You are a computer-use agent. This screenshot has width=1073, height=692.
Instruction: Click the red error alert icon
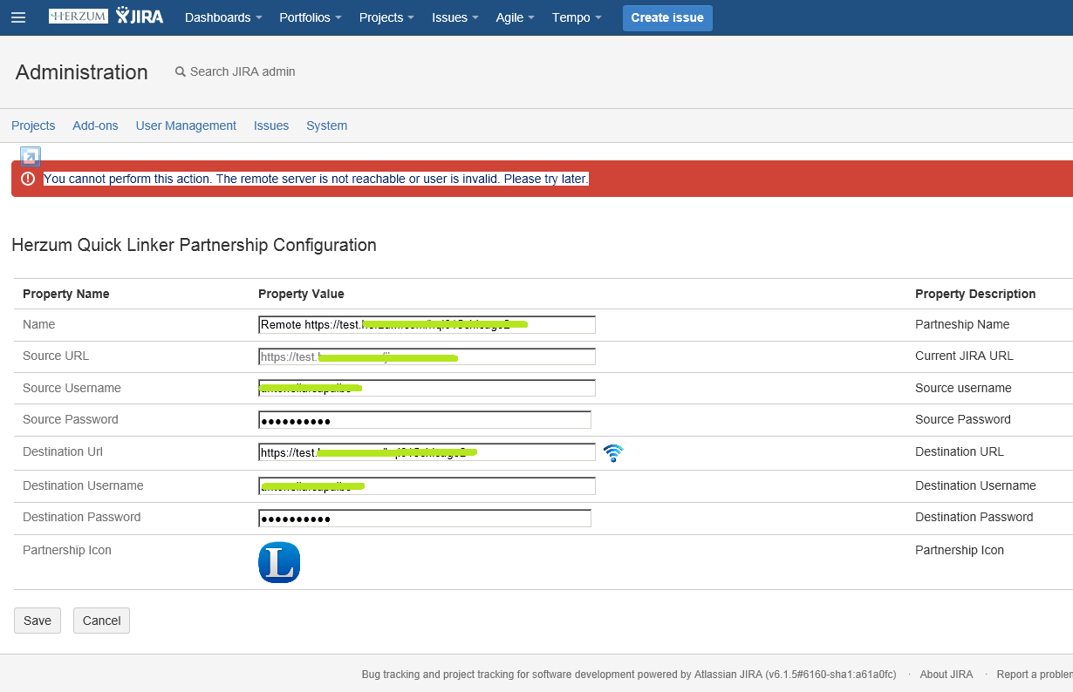(28, 179)
